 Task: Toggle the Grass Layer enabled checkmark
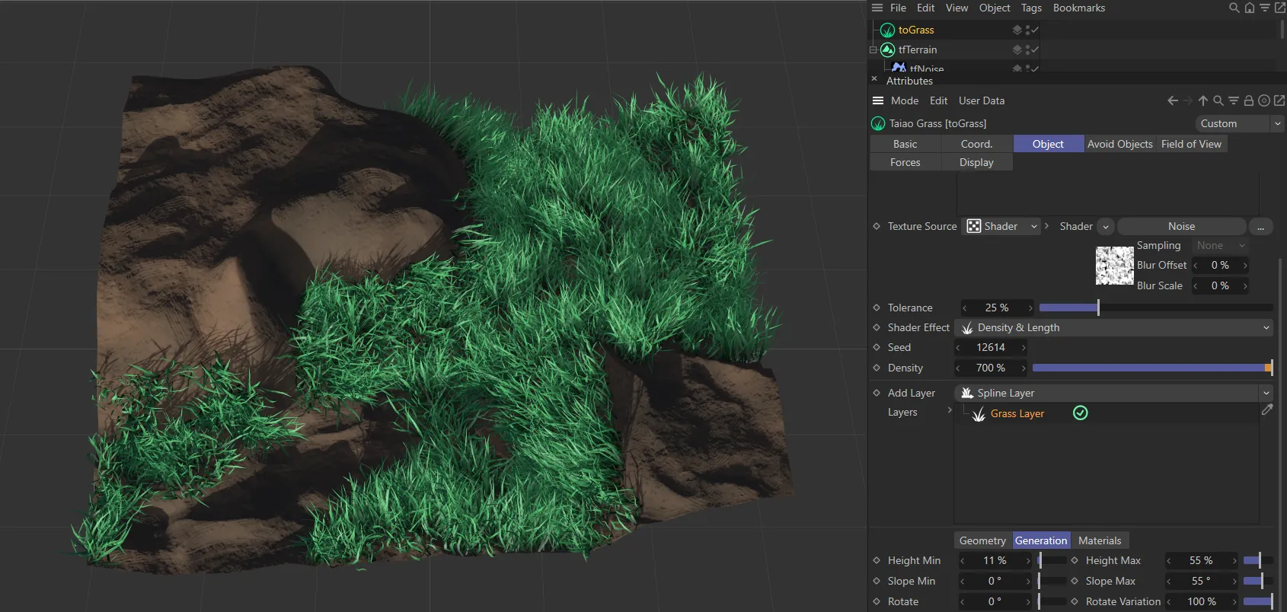[x=1080, y=413]
